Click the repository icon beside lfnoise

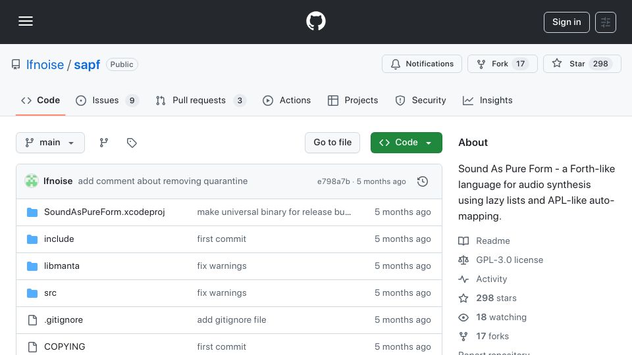pos(16,64)
